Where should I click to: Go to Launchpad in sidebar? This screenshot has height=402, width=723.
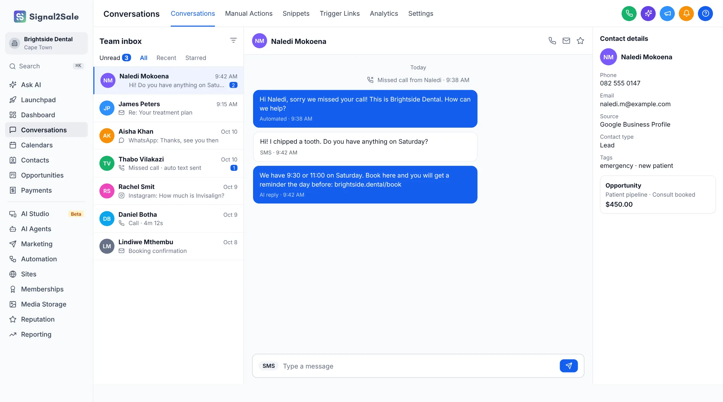46,100
